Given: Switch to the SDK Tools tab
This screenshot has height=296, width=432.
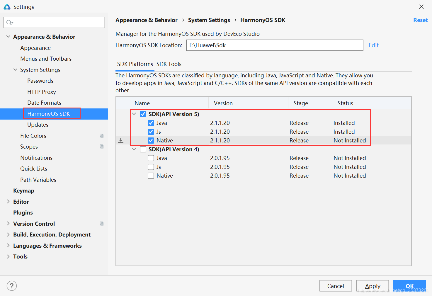Looking at the screenshot, I should pyautogui.click(x=169, y=64).
